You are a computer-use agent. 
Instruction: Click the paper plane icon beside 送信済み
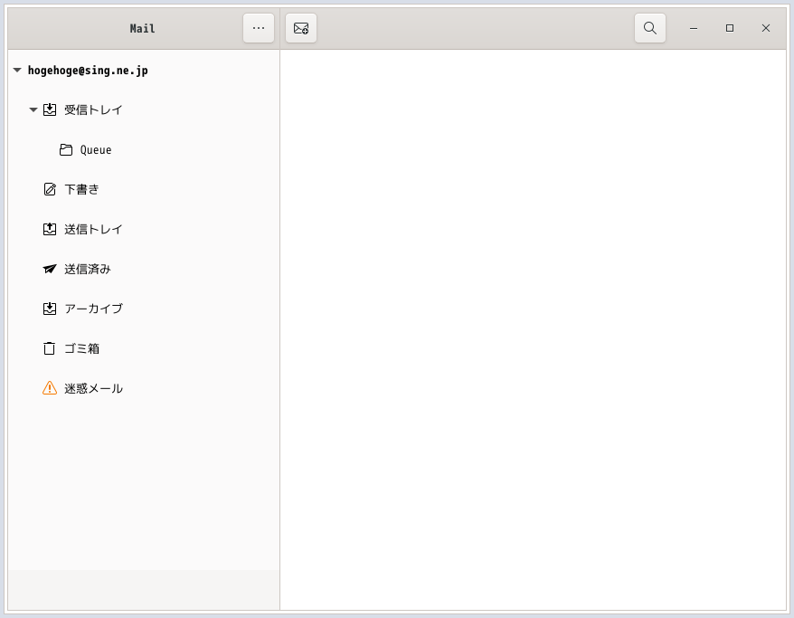(x=50, y=269)
